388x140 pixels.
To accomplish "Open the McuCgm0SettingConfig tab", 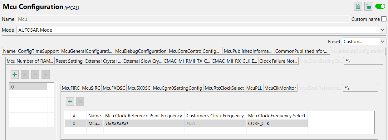I will (178, 88).
